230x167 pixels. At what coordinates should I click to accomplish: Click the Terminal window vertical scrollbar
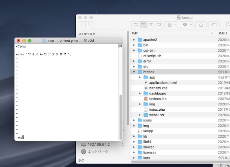121,117
